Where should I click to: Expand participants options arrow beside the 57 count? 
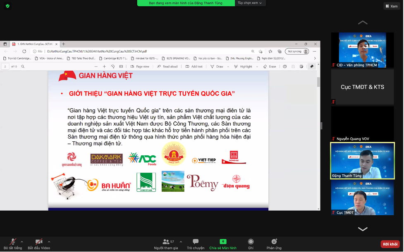[x=181, y=242]
